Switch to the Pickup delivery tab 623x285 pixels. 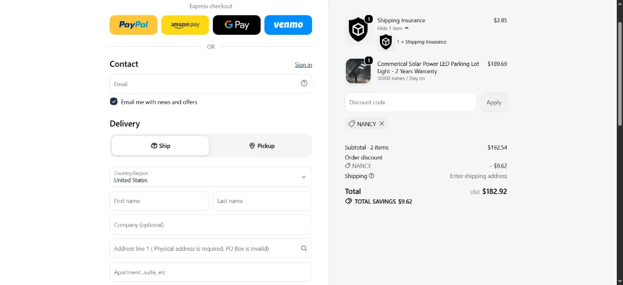coord(262,146)
